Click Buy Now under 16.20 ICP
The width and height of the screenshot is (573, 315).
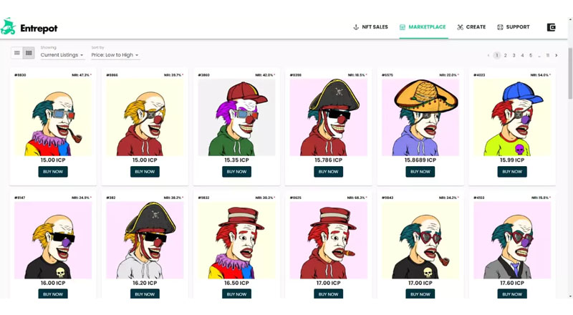pos(145,294)
